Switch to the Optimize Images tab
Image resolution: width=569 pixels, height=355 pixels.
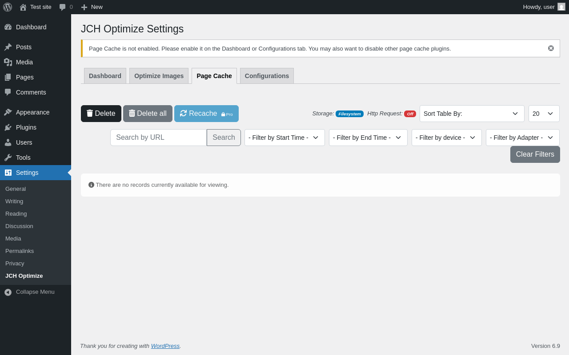[x=159, y=76]
